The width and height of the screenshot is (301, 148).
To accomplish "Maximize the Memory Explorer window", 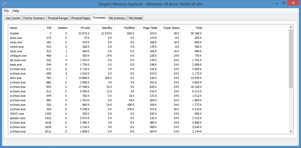I will coord(284,3).
